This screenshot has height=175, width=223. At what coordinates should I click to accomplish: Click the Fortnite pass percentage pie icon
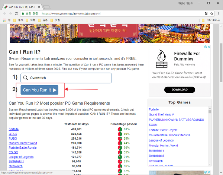[120, 130]
